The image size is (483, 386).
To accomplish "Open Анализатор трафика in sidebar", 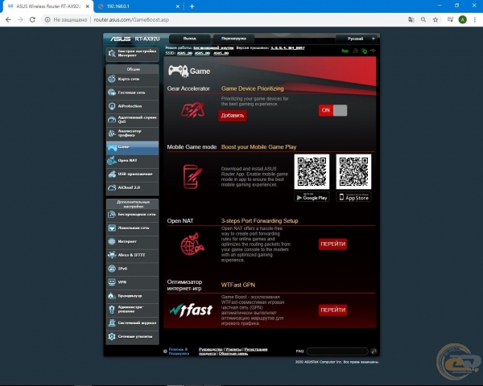I will (x=133, y=133).
